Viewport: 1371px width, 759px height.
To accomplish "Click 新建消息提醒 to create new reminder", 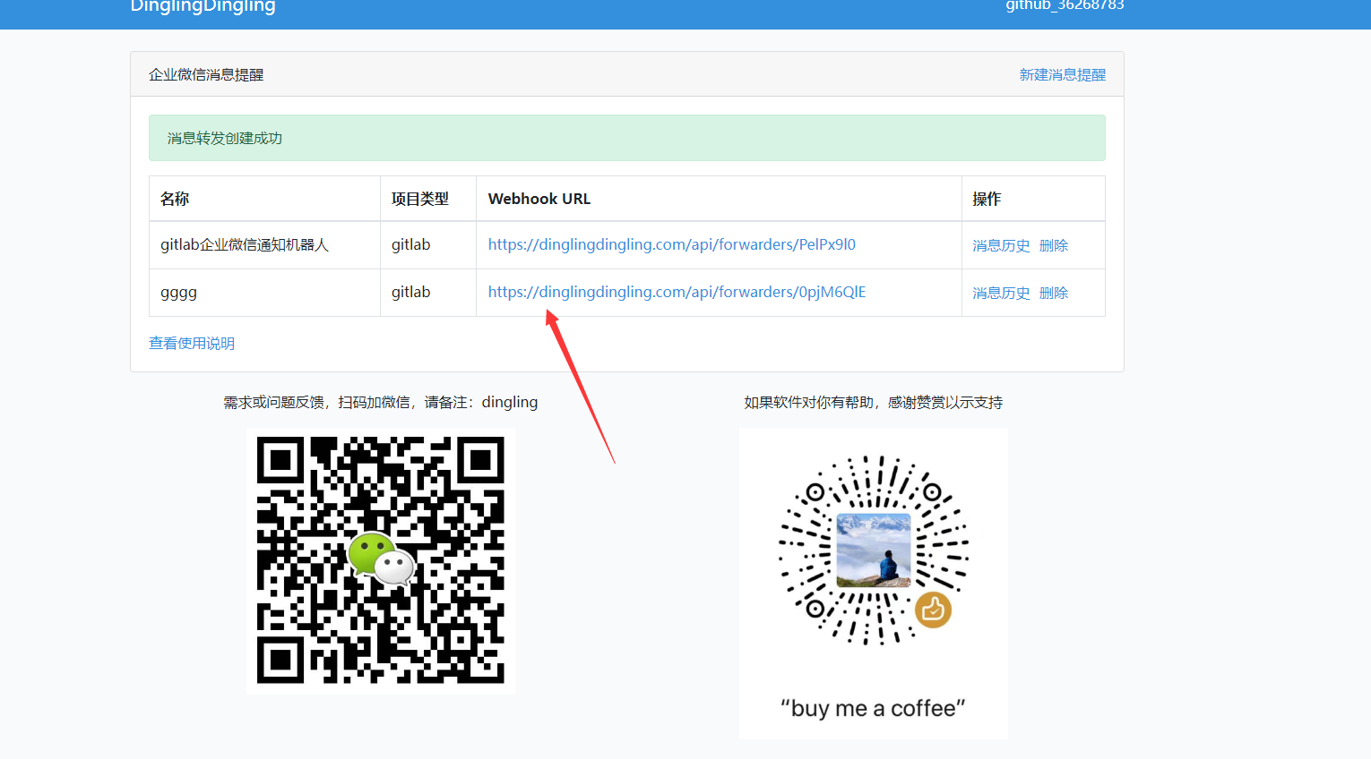I will click(1063, 75).
